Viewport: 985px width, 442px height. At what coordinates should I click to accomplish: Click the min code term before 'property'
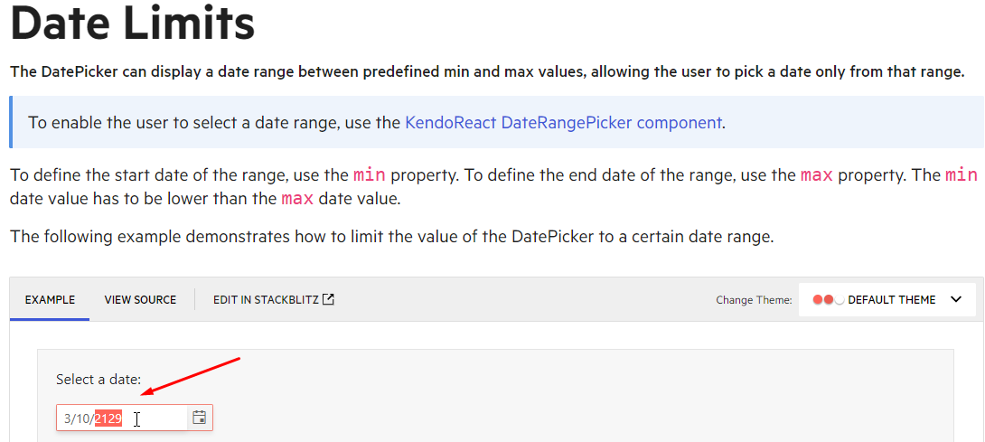370,174
